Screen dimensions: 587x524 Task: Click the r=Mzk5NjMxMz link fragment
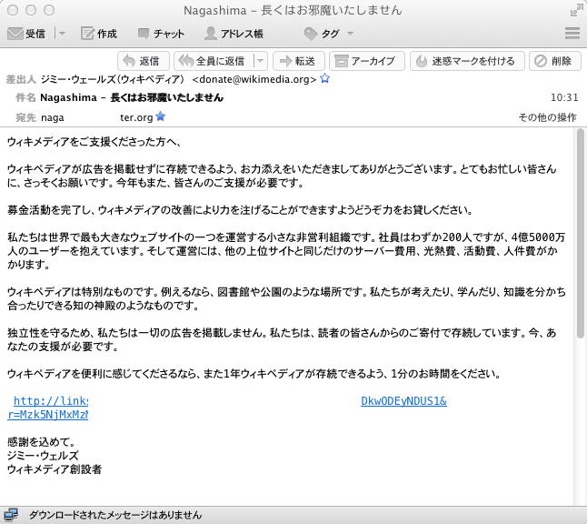point(48,415)
